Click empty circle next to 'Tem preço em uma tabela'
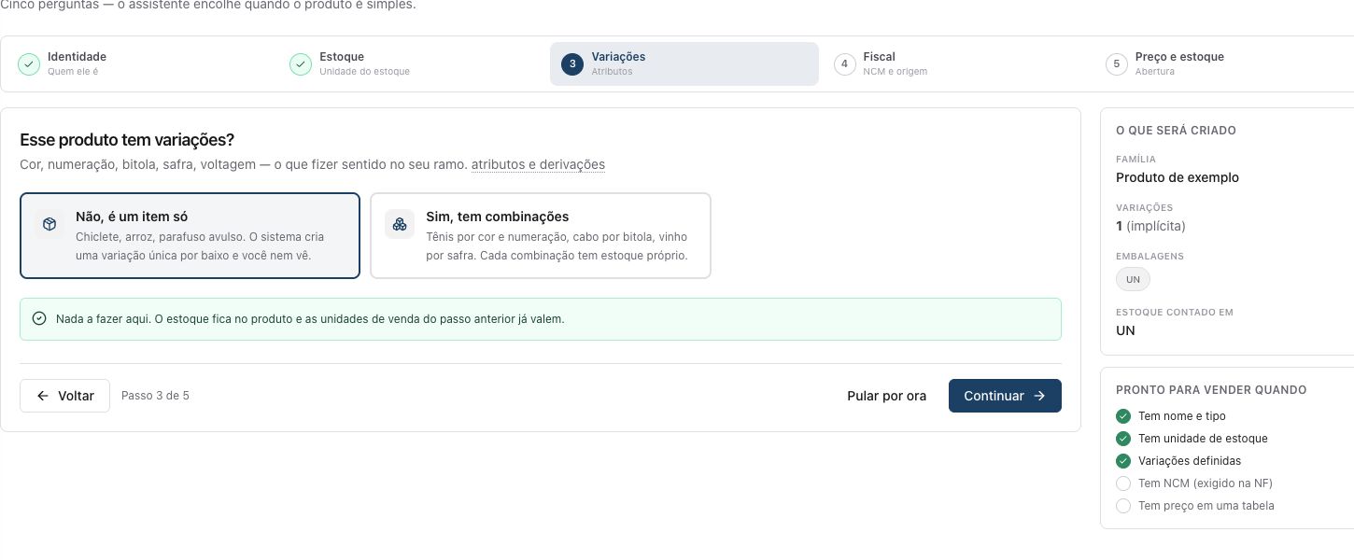This screenshot has width=1354, height=560. click(1123, 506)
